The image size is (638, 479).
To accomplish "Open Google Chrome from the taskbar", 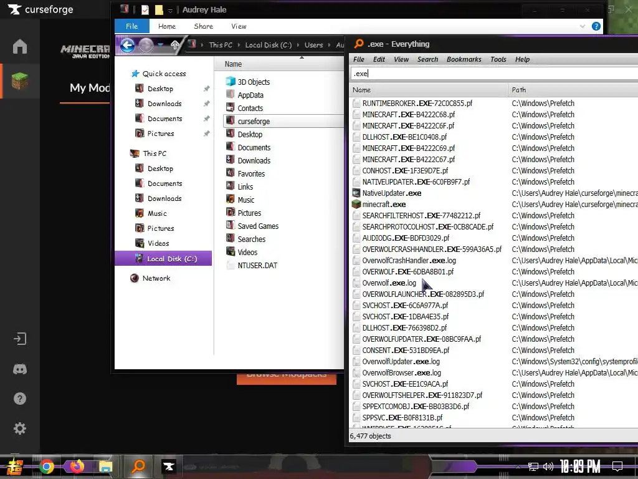I will tap(46, 467).
